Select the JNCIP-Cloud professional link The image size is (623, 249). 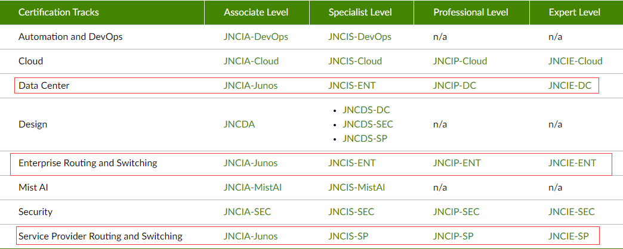[x=460, y=61]
